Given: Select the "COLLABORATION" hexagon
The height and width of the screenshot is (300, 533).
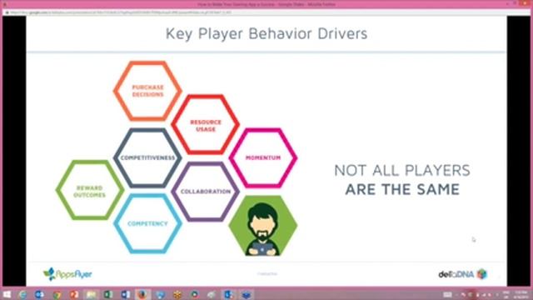Looking at the screenshot, I should coord(206,192).
